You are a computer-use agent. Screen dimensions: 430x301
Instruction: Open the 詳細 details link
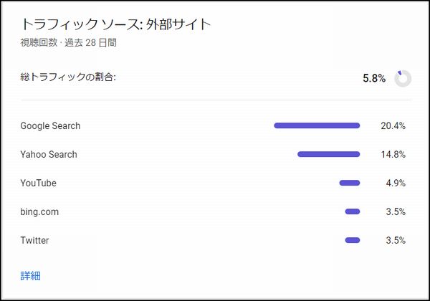[30, 276]
